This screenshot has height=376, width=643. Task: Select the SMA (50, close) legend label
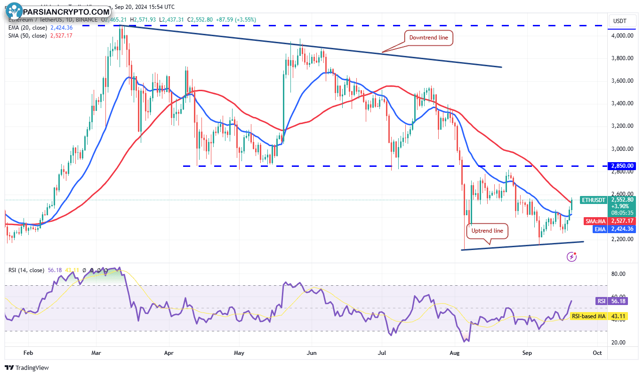click(x=27, y=35)
